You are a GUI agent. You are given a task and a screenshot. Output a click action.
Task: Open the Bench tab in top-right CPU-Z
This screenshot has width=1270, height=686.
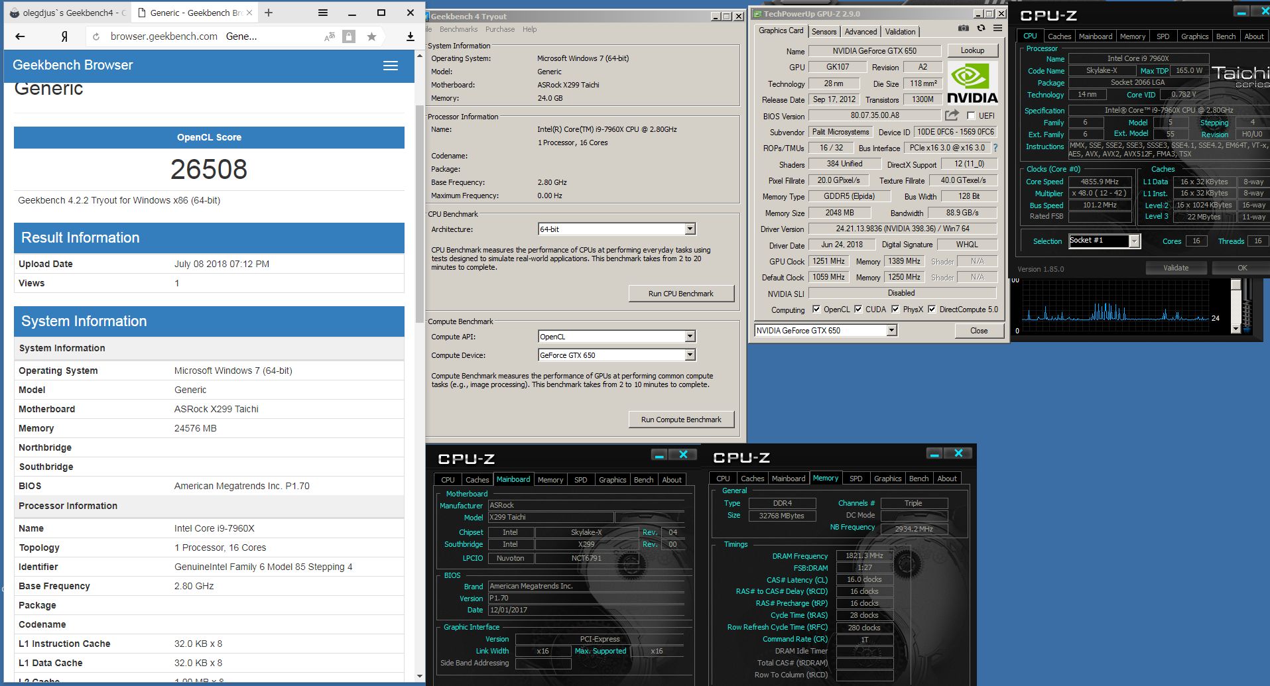click(1226, 36)
